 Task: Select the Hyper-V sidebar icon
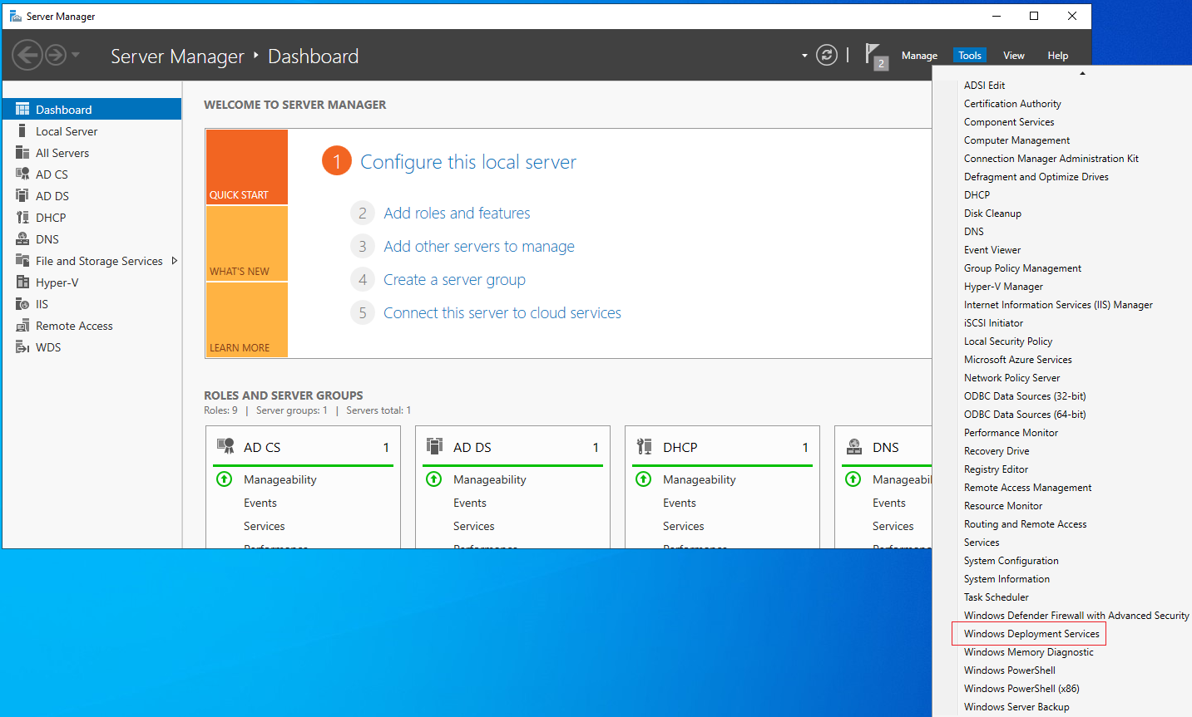point(22,282)
